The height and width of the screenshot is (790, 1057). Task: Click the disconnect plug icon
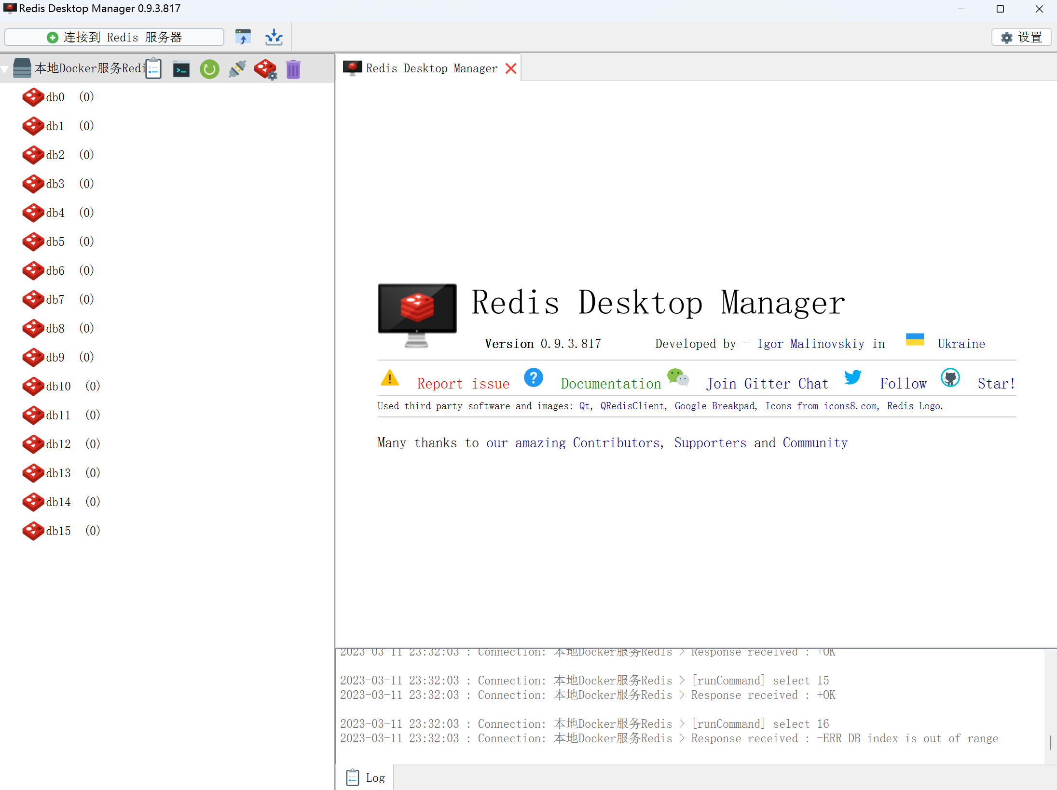[237, 69]
